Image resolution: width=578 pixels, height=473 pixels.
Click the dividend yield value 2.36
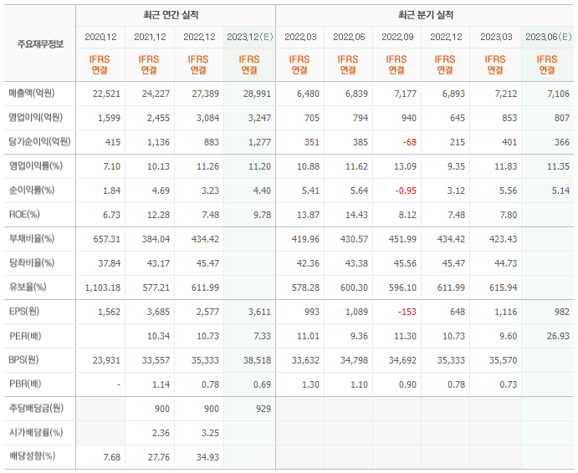pyautogui.click(x=161, y=433)
